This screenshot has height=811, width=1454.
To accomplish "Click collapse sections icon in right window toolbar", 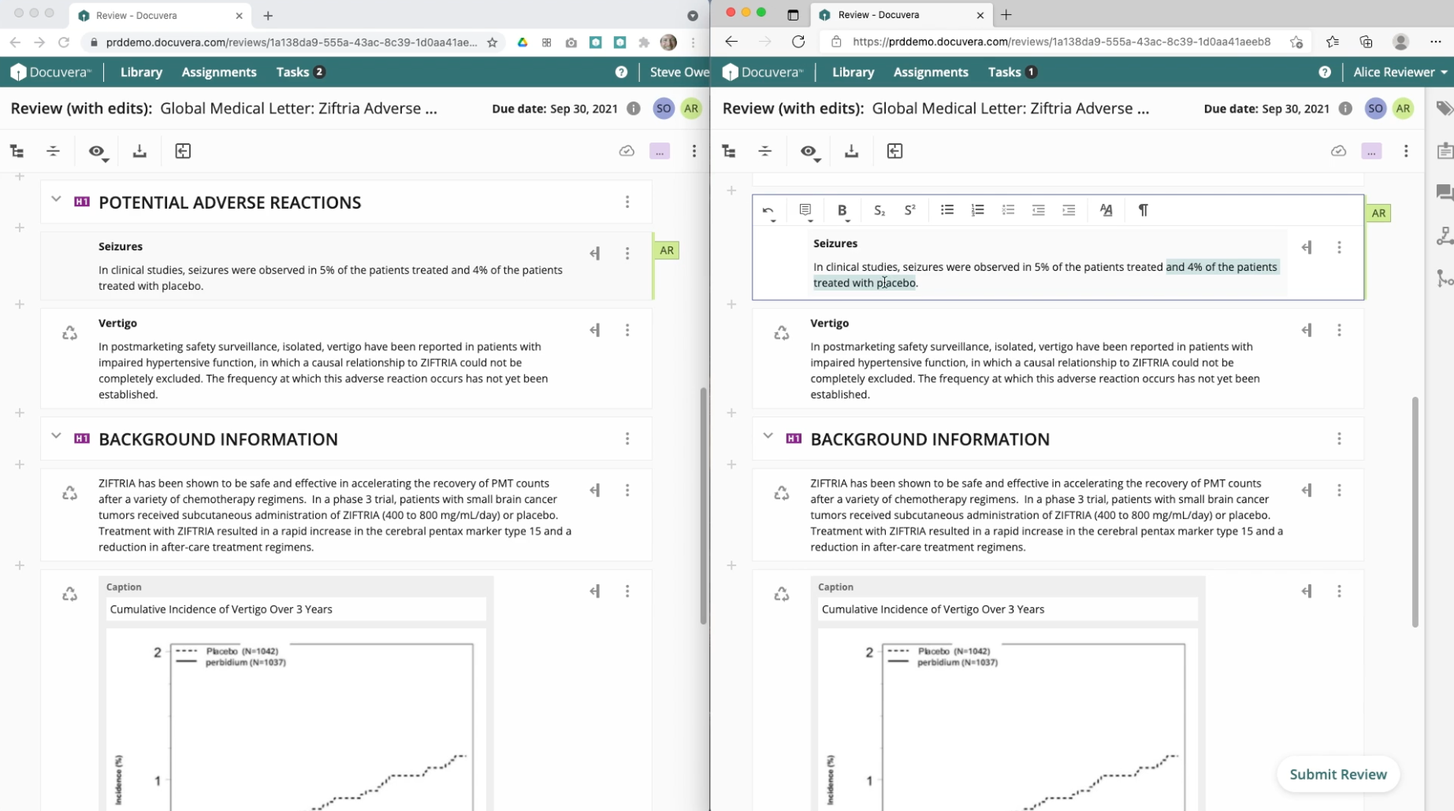I will pyautogui.click(x=765, y=151).
